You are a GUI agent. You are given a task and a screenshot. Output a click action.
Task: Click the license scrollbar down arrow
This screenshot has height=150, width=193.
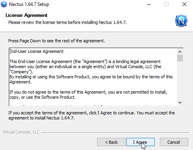click(x=180, y=103)
